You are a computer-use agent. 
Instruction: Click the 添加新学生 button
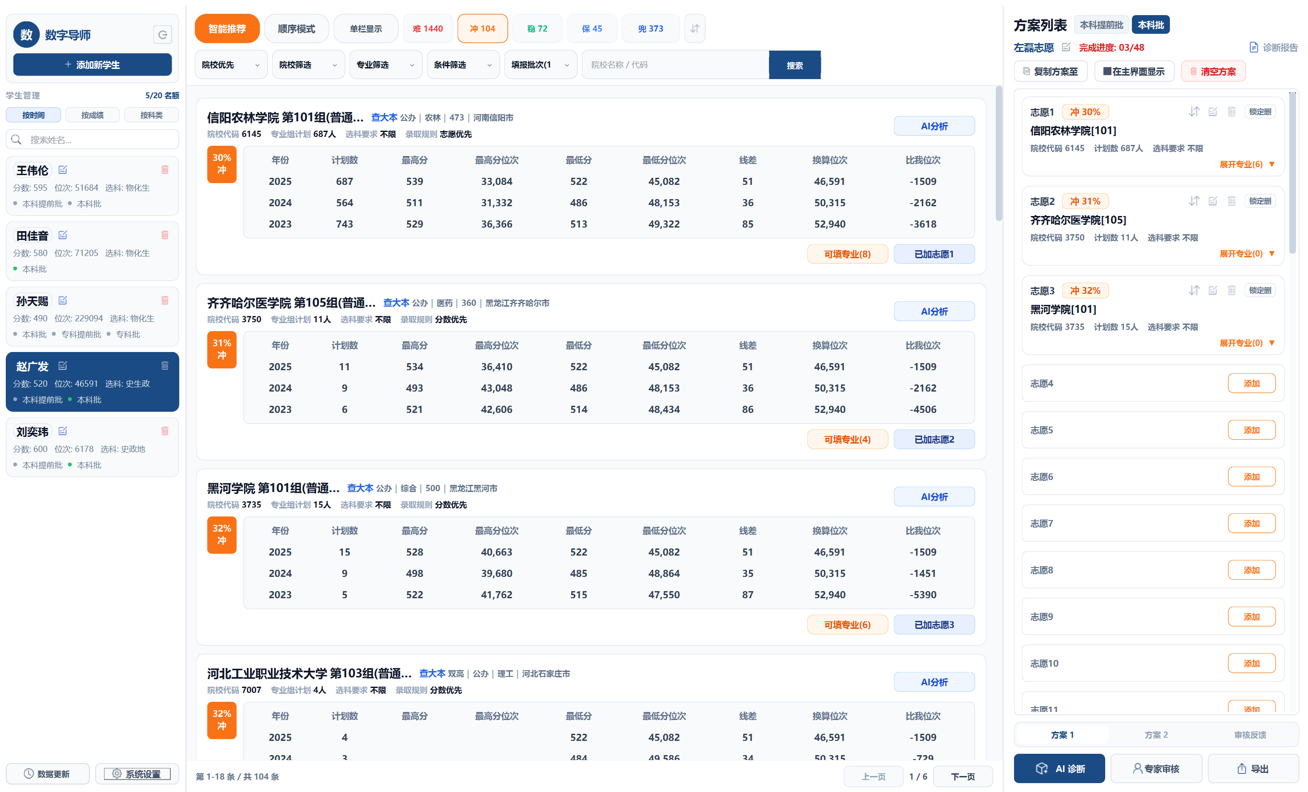coord(93,65)
